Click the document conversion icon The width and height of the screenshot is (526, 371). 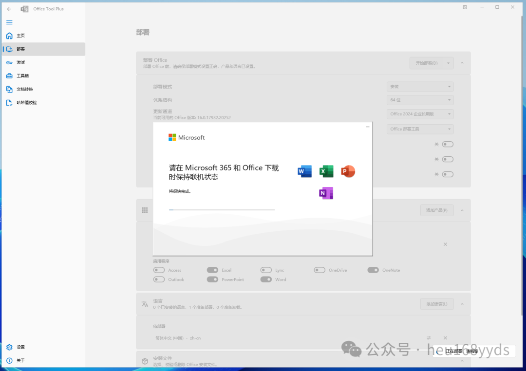[9, 89]
